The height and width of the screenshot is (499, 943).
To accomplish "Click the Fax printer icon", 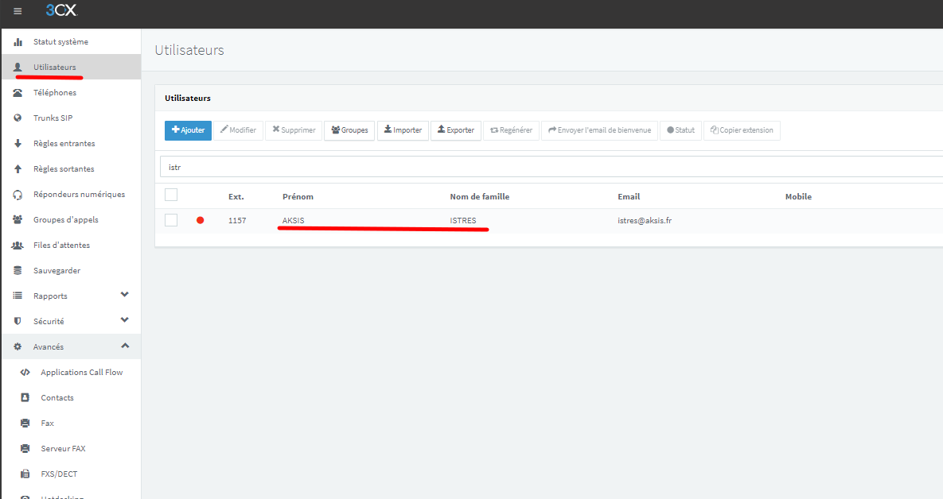I will coord(25,424).
